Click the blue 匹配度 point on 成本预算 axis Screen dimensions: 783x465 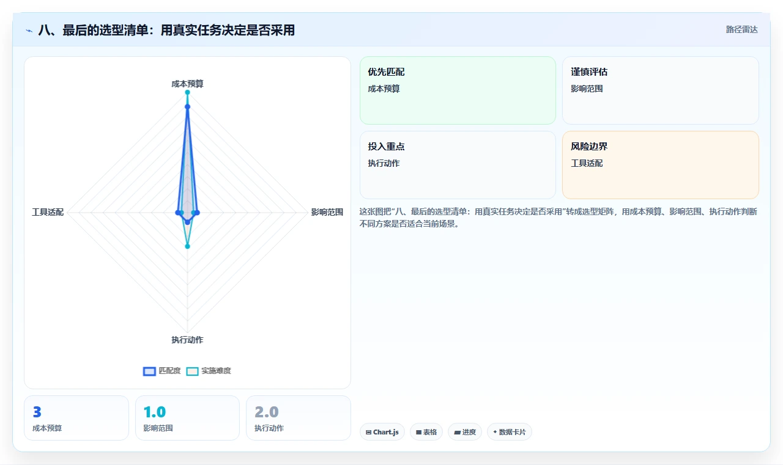187,106
